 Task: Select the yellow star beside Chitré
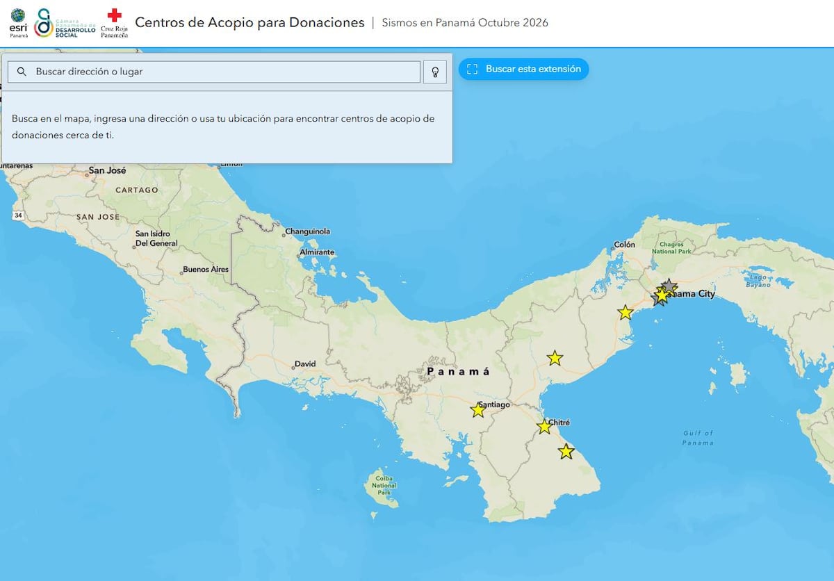click(544, 427)
